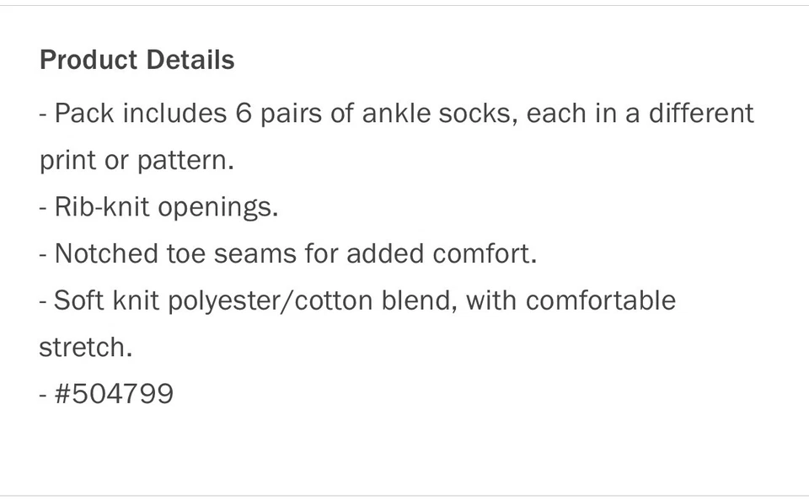Image resolution: width=809 pixels, height=500 pixels.
Task: Click the word "stretch."
Action: pyautogui.click(x=85, y=347)
